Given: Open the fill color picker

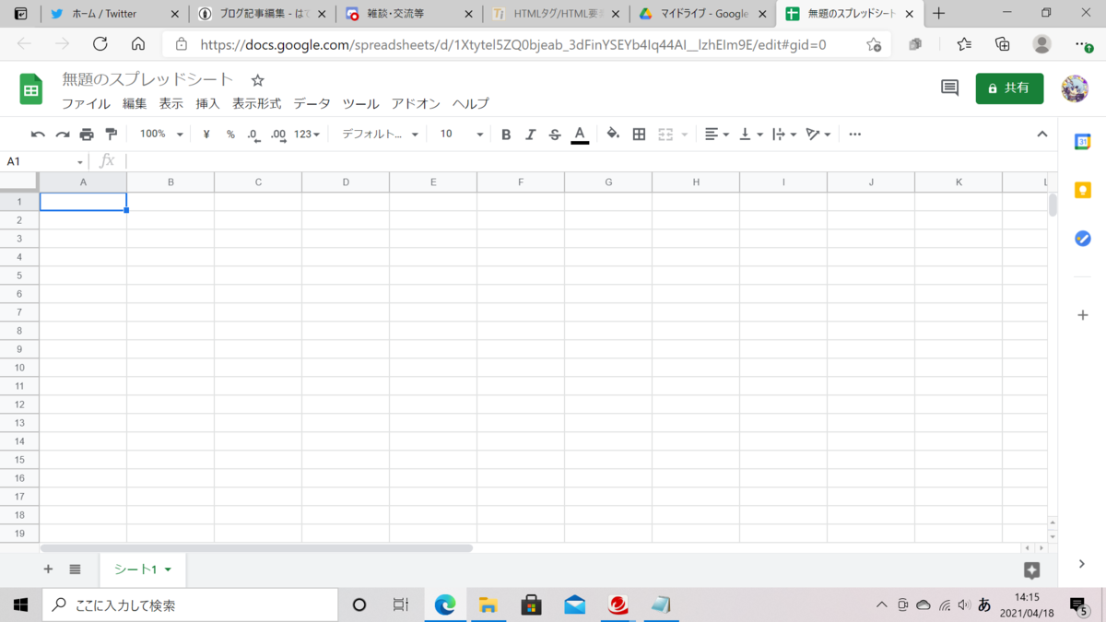Looking at the screenshot, I should (611, 134).
